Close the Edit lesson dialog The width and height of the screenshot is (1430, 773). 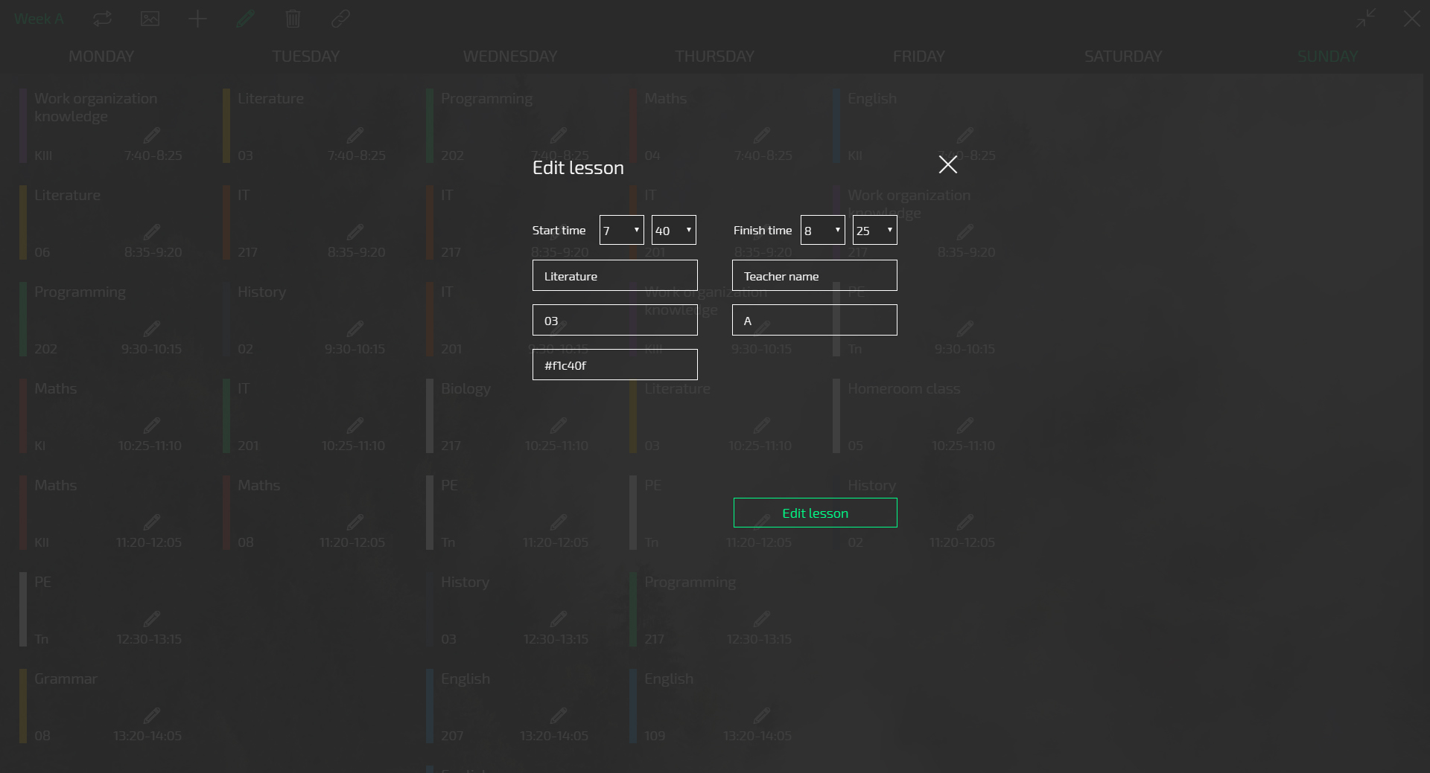click(947, 164)
